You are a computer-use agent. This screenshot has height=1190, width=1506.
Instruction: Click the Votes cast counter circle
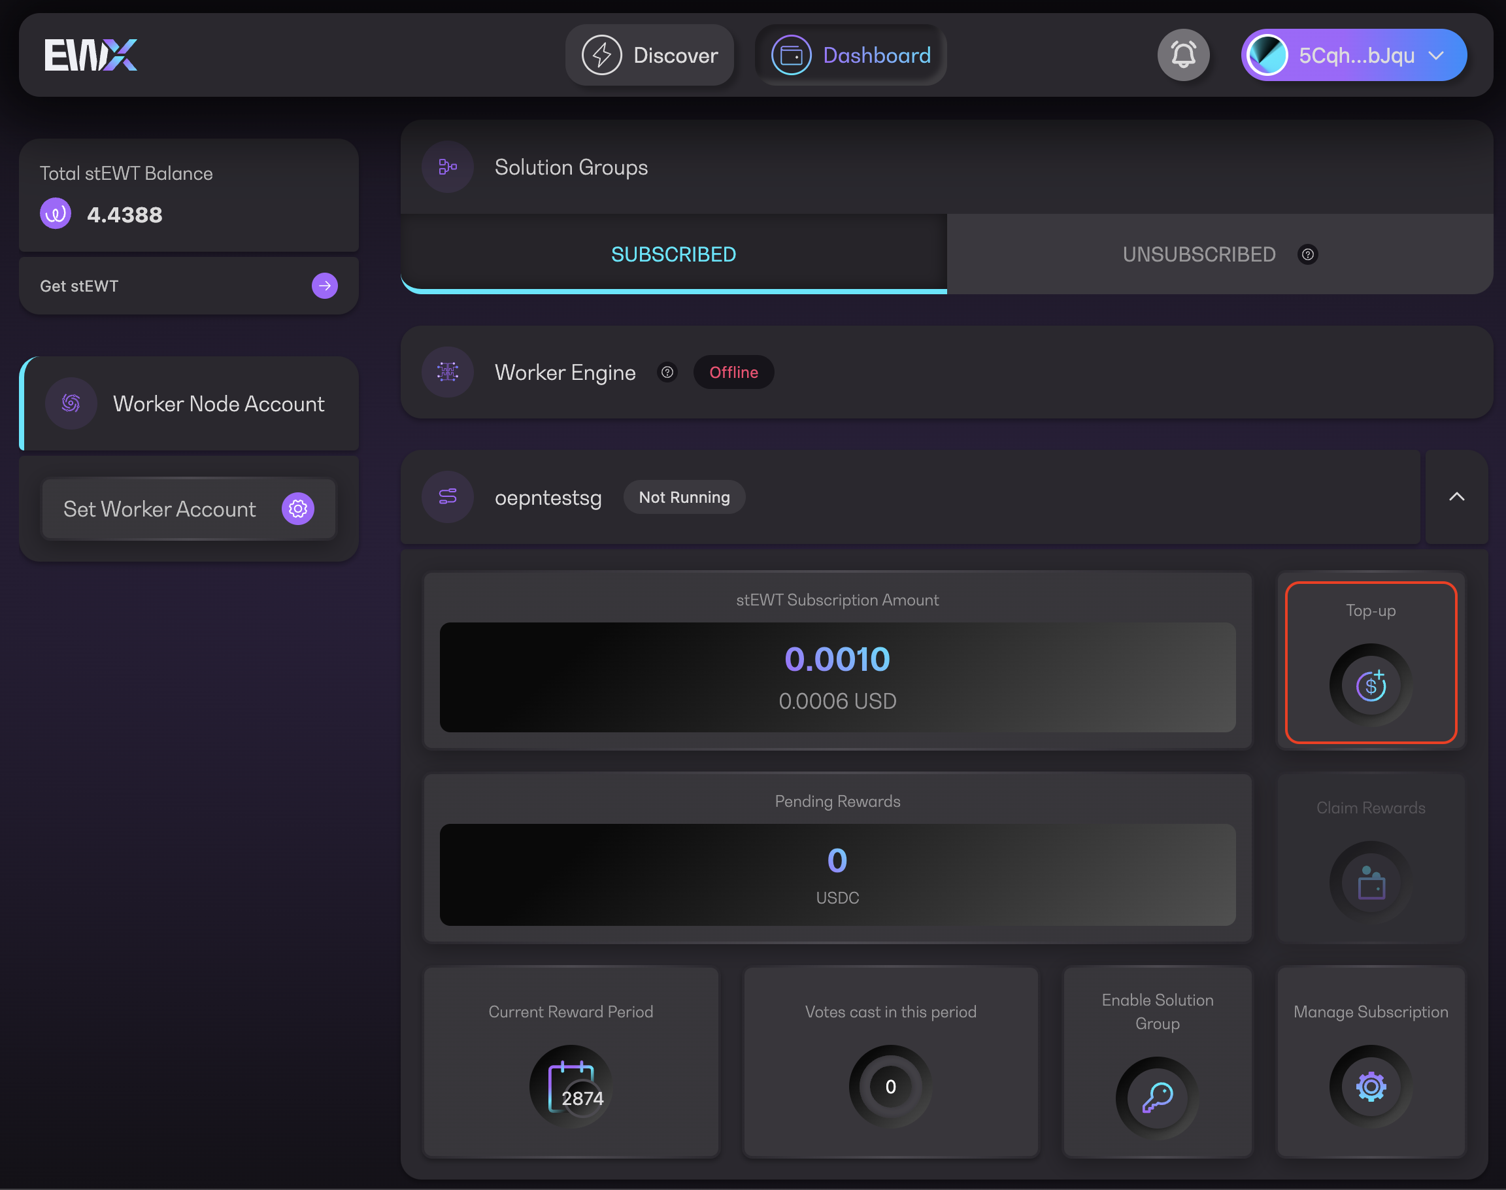tap(890, 1086)
